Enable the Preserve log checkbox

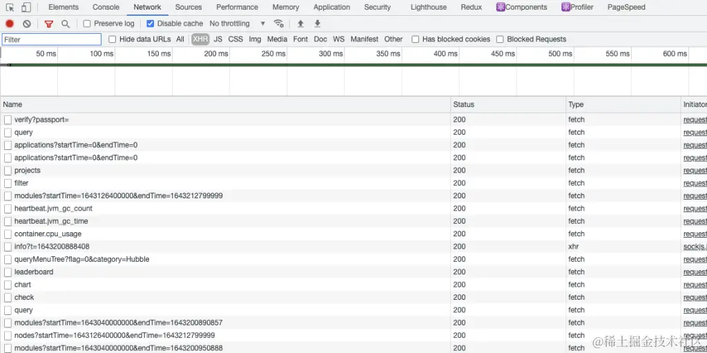tap(87, 23)
